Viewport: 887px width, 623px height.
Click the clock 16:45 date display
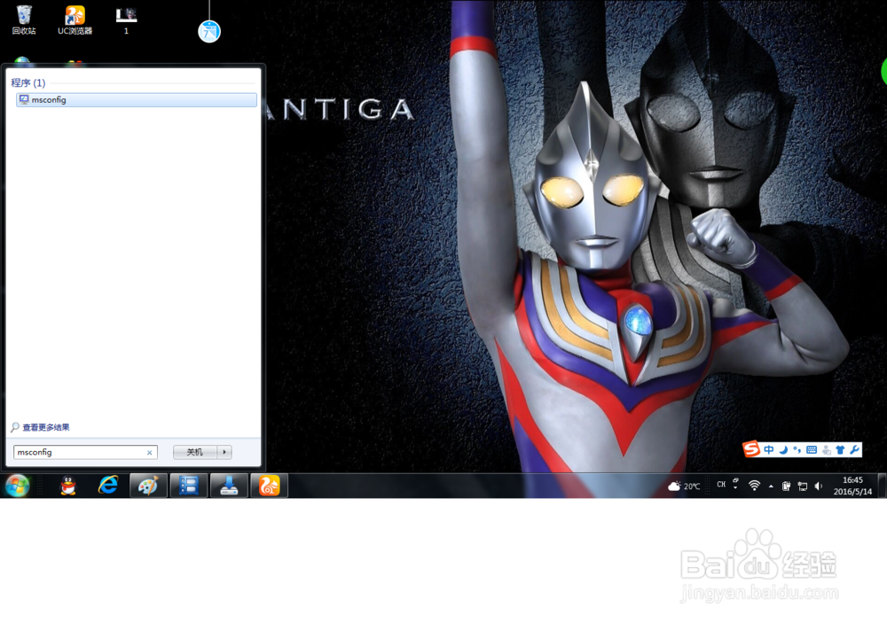point(852,486)
